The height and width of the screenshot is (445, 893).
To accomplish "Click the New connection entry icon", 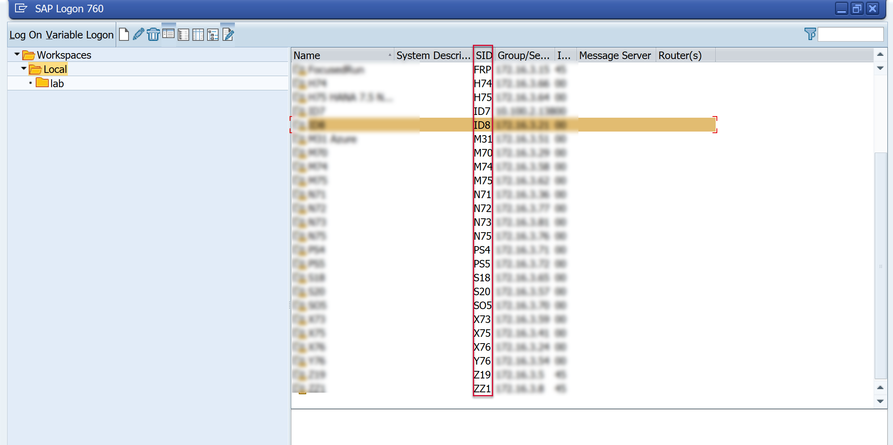I will (x=124, y=34).
